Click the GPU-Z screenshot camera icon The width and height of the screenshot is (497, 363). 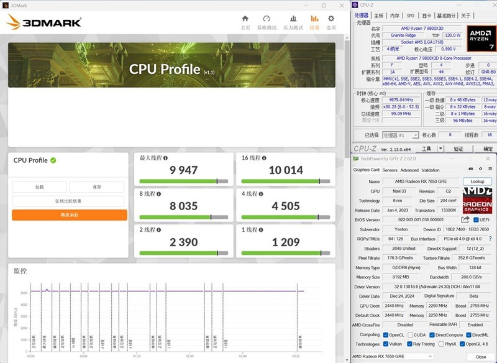pos(471,168)
